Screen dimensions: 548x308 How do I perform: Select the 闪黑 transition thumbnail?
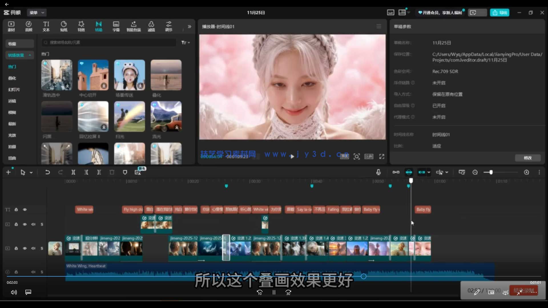tap(57, 117)
